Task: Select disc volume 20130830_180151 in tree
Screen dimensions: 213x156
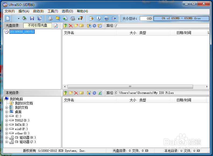Action: (x=22, y=32)
